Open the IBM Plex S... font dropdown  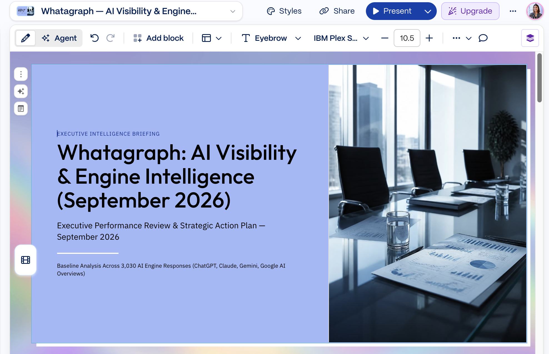(x=341, y=38)
